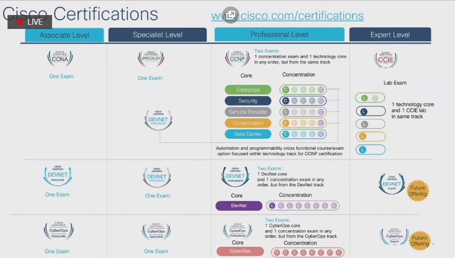Viewport: 455px width, 258px height.
Task: Click the 'Cisco Certifications' slide title
Action: pyautogui.click(x=80, y=13)
